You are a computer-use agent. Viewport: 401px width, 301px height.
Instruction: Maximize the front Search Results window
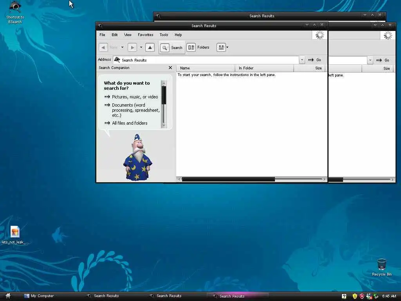314,25
